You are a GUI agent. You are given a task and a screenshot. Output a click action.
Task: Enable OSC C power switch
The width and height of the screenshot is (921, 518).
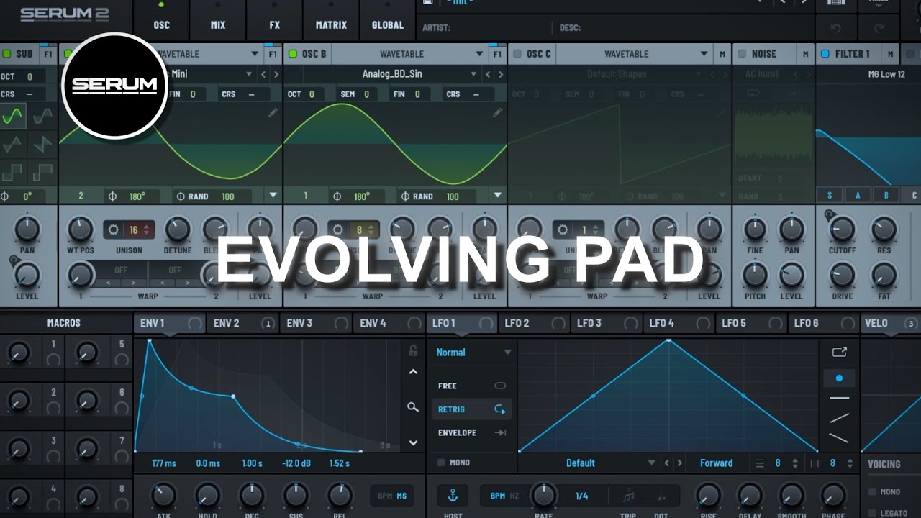(517, 54)
